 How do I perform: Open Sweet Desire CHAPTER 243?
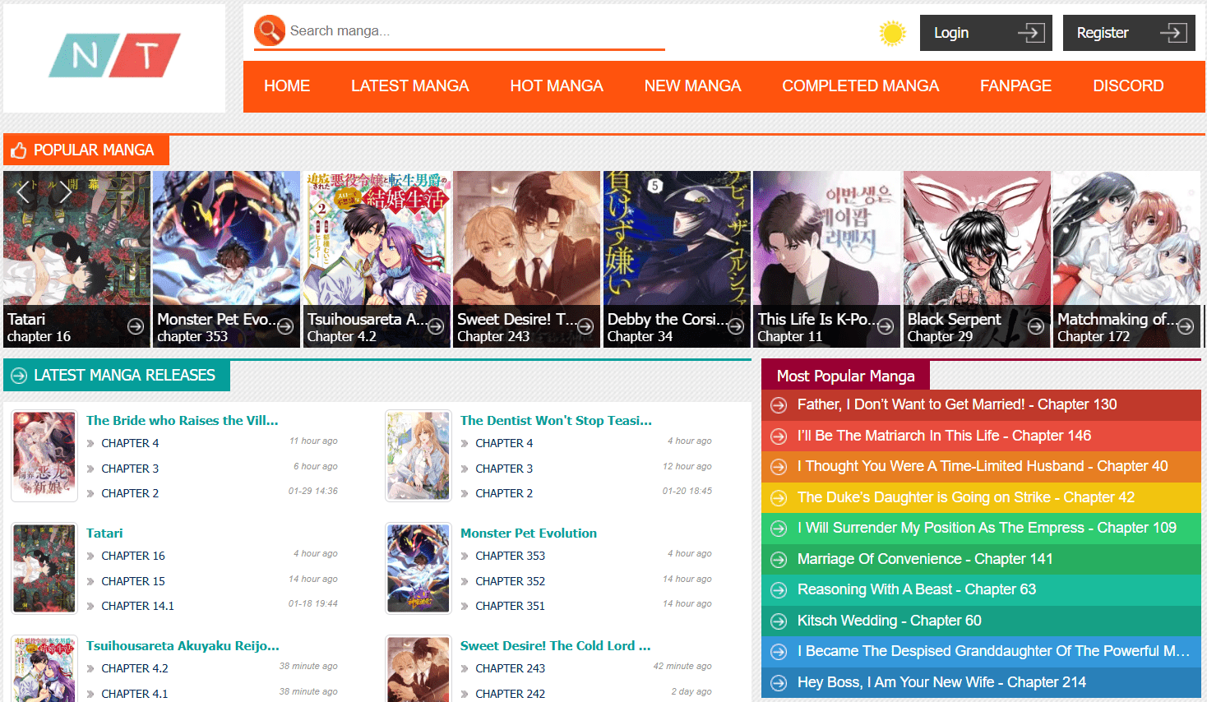510,668
